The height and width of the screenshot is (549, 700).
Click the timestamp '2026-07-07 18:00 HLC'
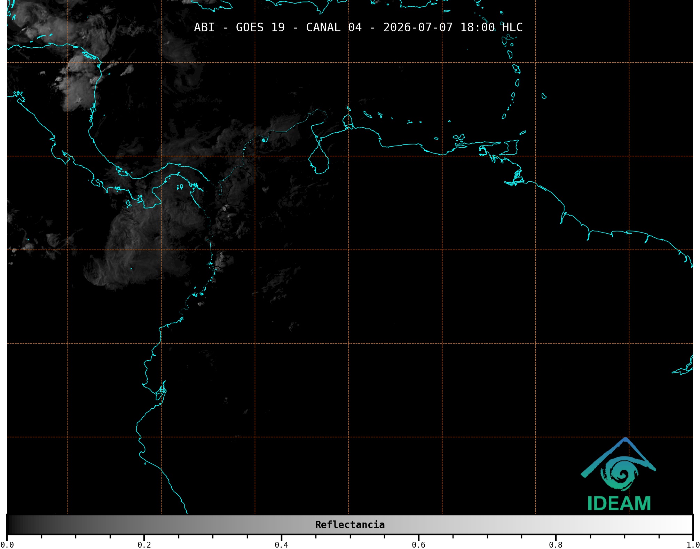453,28
